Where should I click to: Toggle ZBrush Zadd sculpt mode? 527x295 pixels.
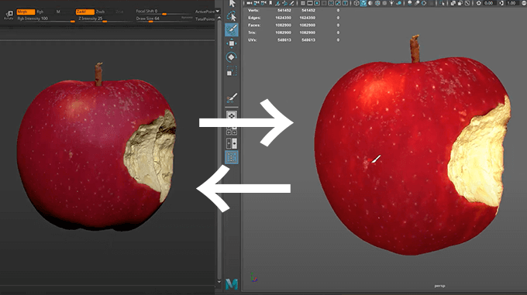(84, 12)
